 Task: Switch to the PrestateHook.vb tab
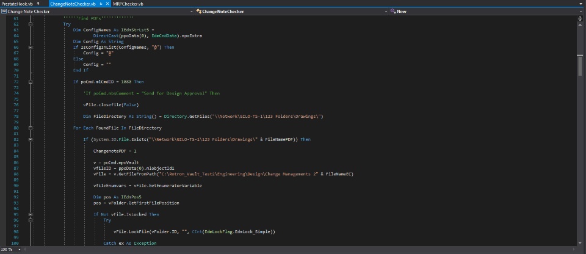point(17,4)
